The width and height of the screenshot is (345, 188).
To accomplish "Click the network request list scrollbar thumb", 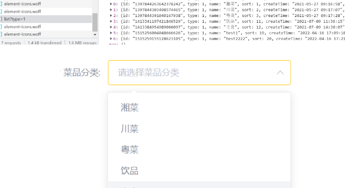I will click(95, 22).
